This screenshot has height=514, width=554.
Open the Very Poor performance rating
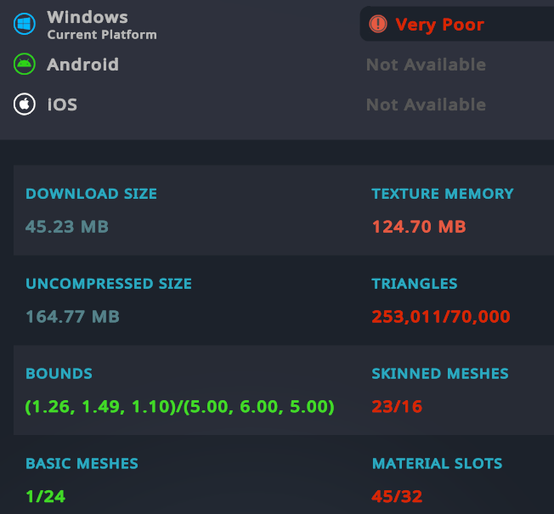click(457, 24)
